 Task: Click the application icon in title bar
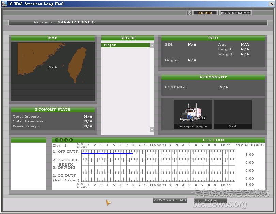tap(4, 4)
